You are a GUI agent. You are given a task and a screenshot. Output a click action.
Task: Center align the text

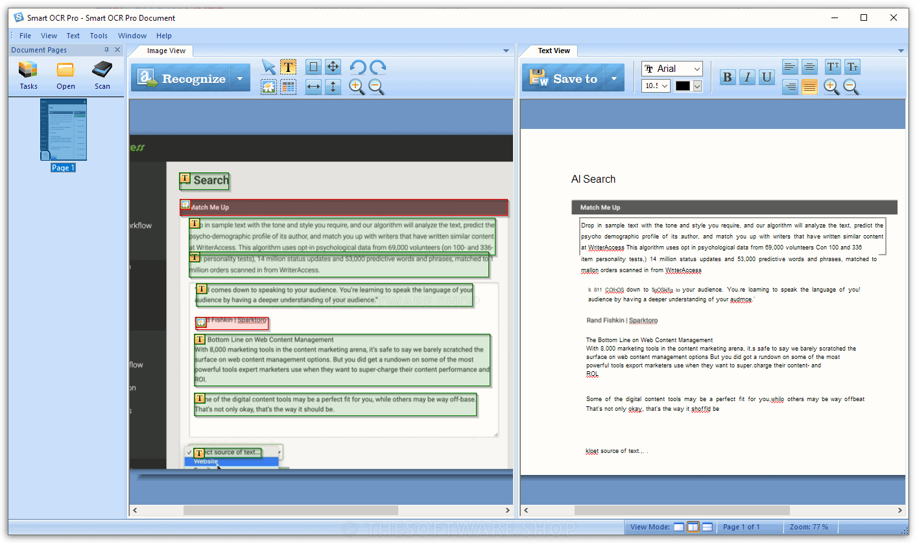click(809, 67)
